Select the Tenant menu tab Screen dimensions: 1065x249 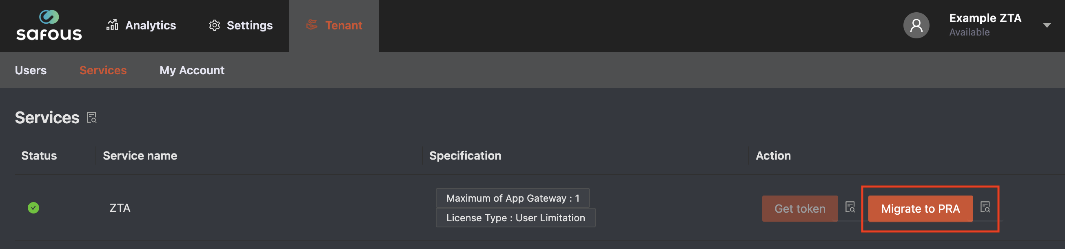click(x=343, y=26)
